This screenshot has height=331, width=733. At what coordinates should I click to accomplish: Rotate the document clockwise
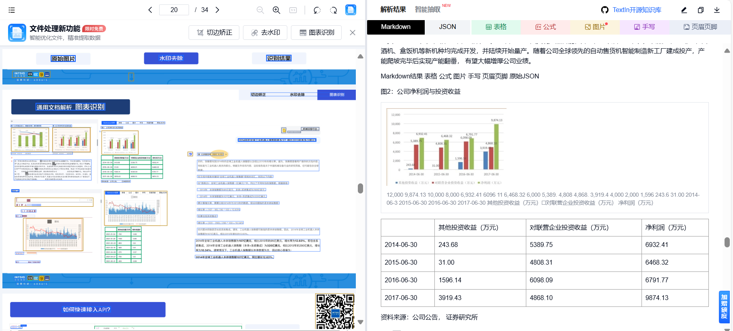[x=334, y=10]
